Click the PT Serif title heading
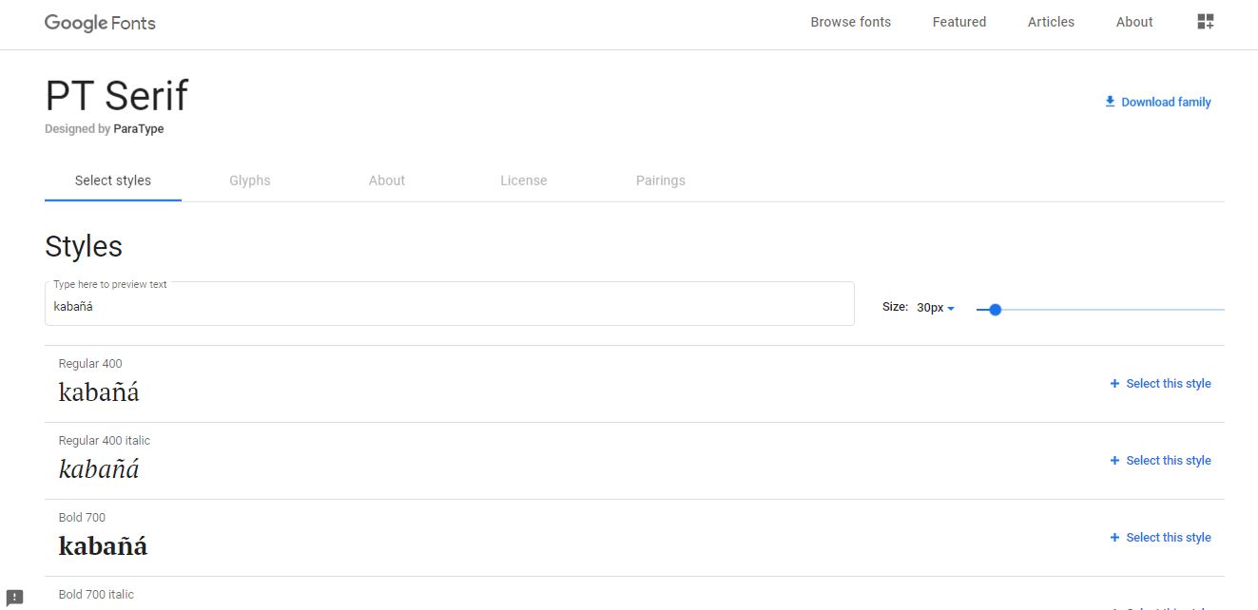This screenshot has width=1258, height=610. (x=117, y=96)
